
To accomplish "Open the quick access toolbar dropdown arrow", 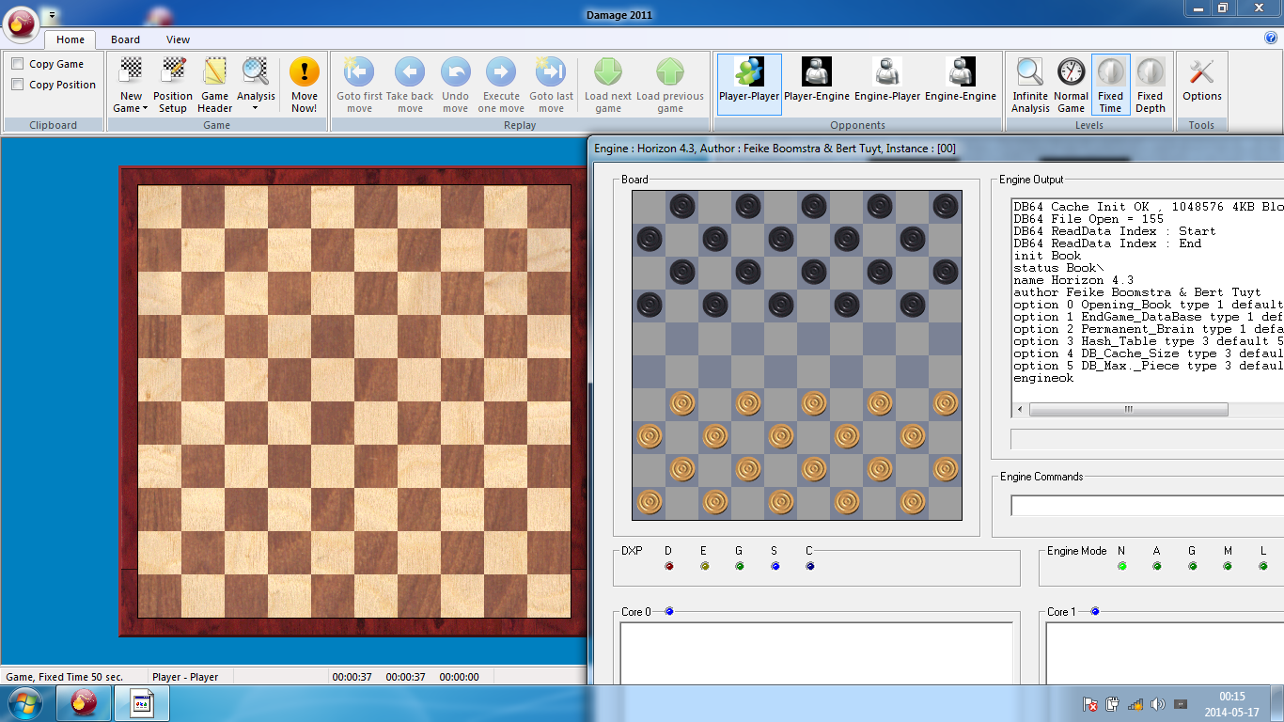I will (53, 16).
